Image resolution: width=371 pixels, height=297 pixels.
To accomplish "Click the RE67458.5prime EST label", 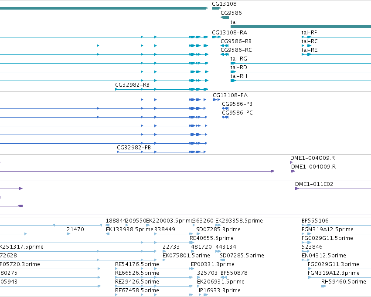I will [137, 290].
